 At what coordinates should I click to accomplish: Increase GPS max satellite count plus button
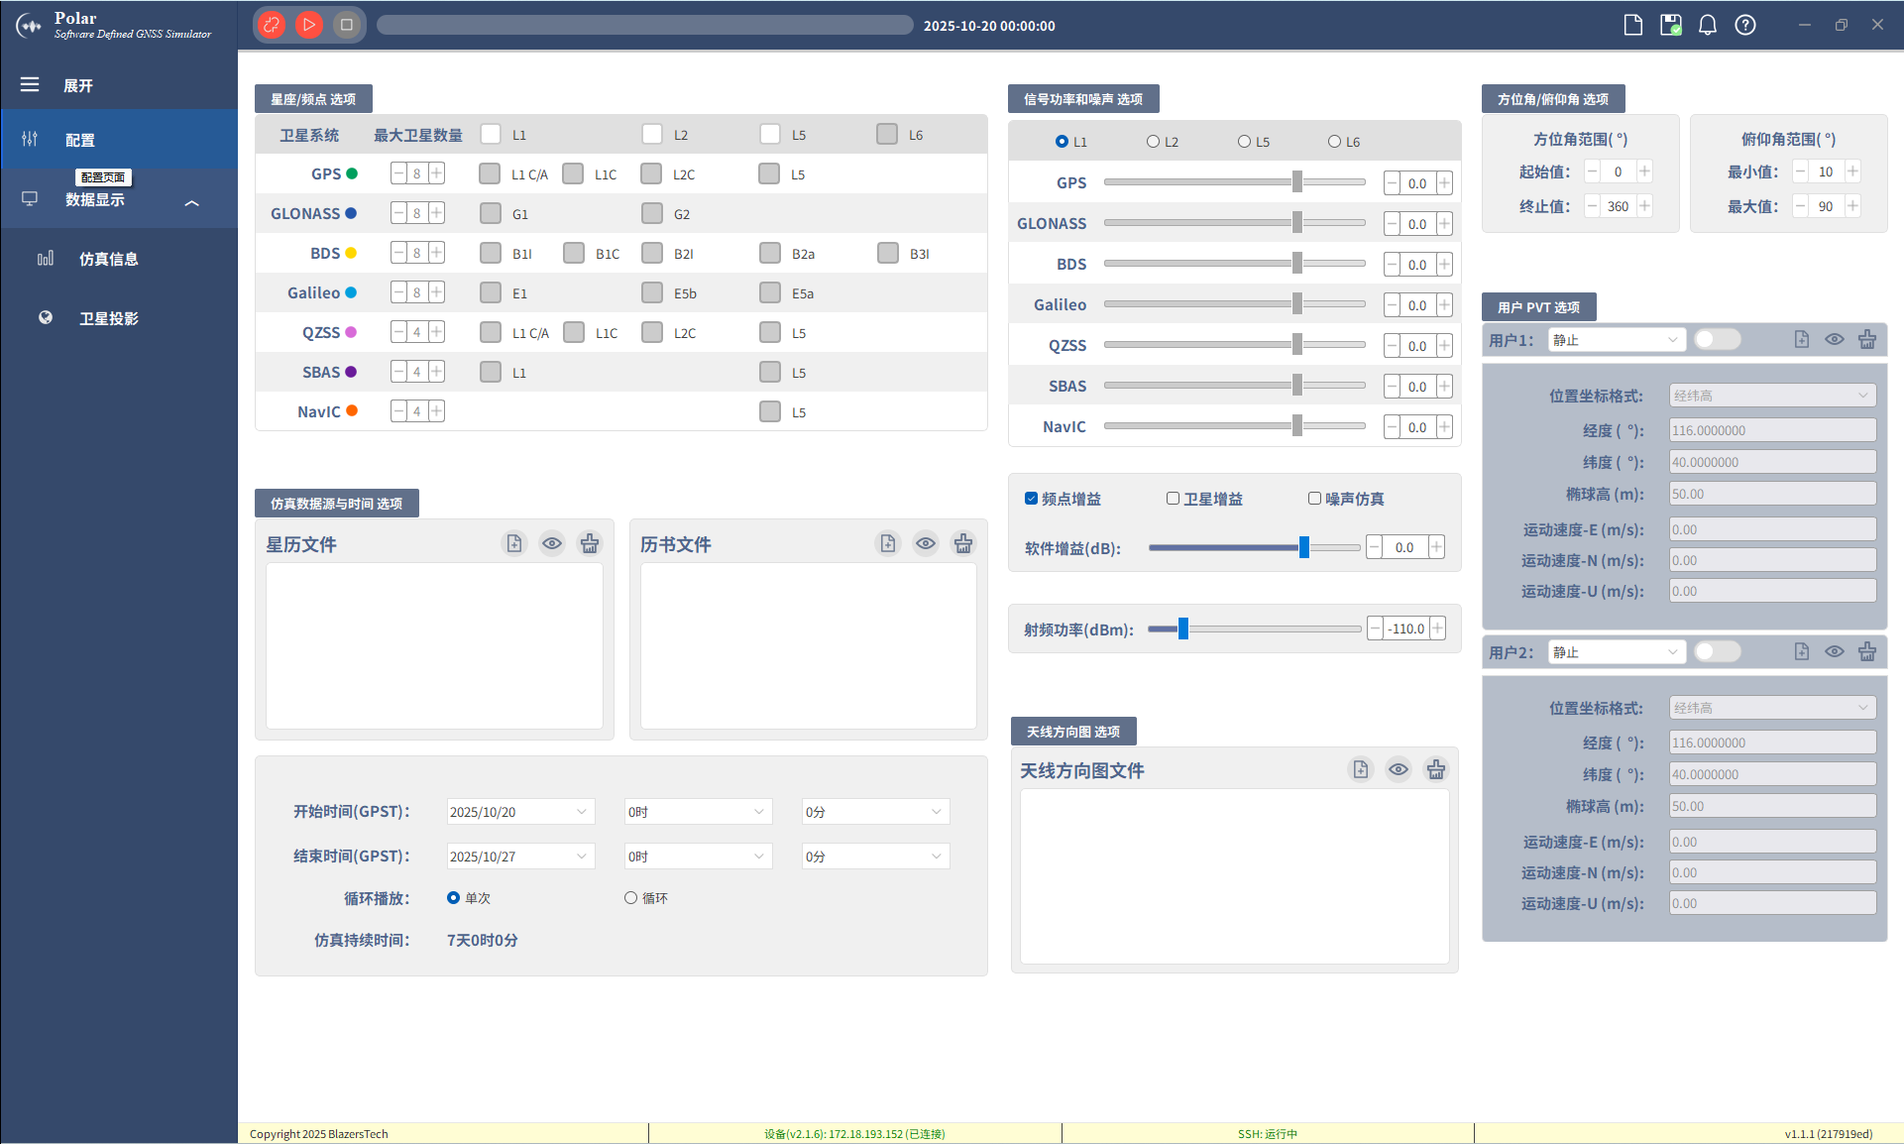pyautogui.click(x=436, y=173)
